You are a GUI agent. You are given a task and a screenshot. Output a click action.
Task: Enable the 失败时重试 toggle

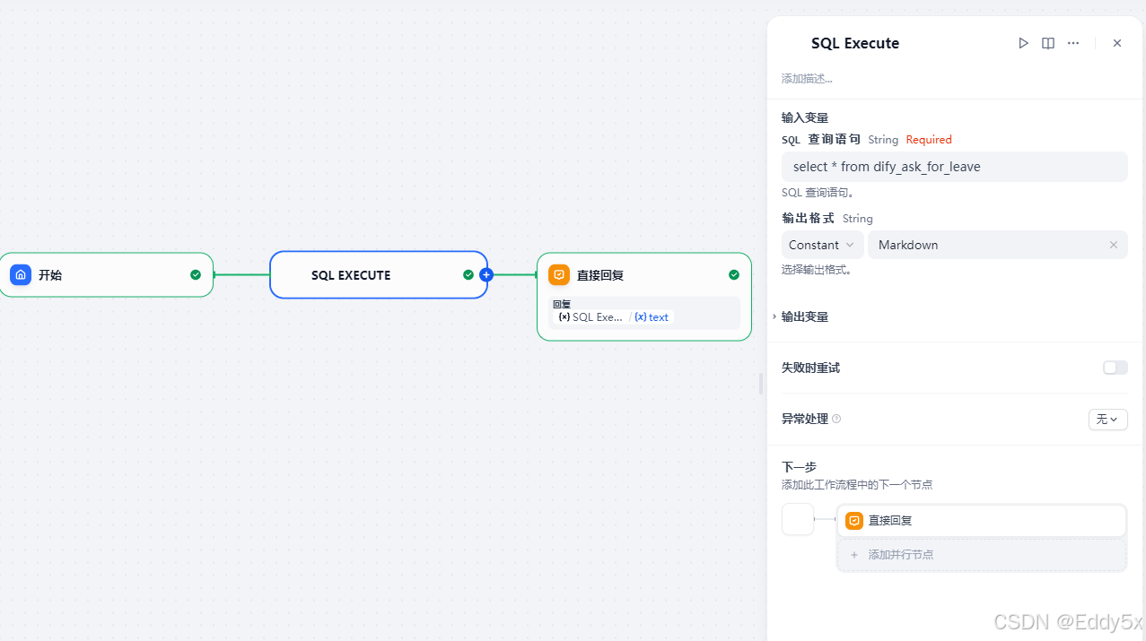1115,368
